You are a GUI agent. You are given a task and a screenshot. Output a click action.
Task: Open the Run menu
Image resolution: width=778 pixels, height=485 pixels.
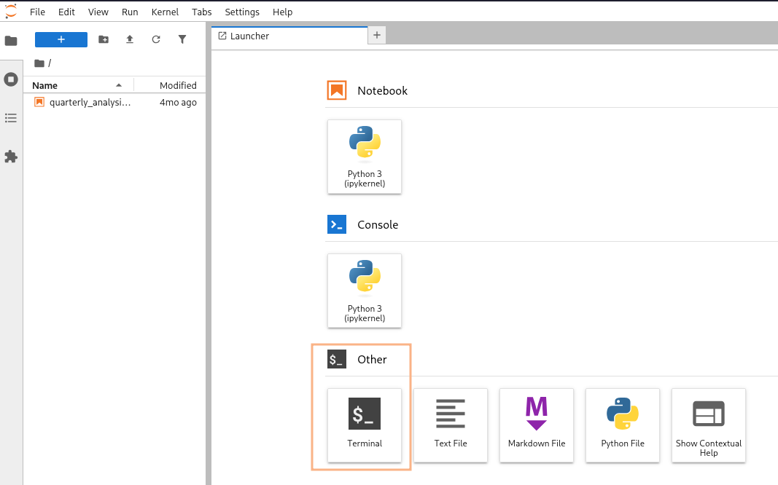[x=130, y=12]
